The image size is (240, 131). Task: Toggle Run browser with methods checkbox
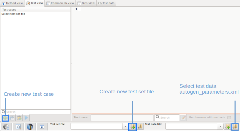[229, 117]
